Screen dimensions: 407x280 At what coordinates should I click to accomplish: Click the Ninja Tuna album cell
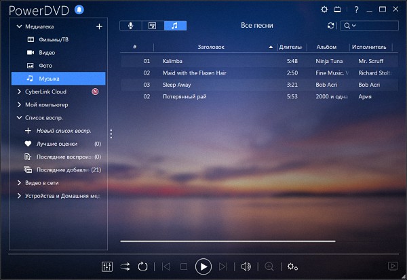tap(329, 61)
